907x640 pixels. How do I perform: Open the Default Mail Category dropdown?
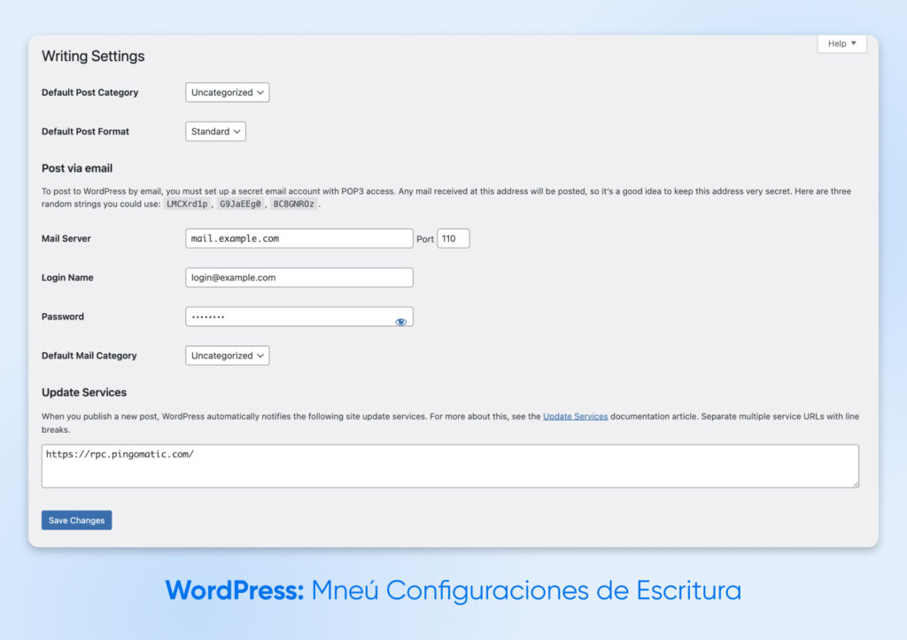[227, 355]
